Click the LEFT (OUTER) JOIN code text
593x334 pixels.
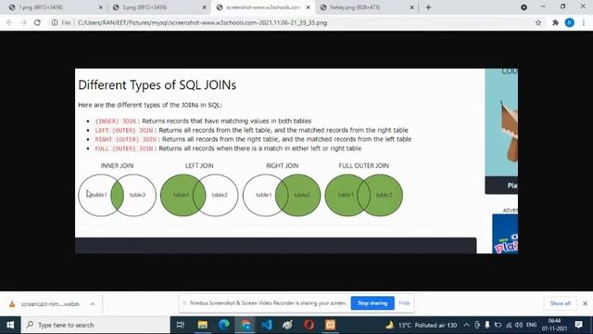coord(124,130)
